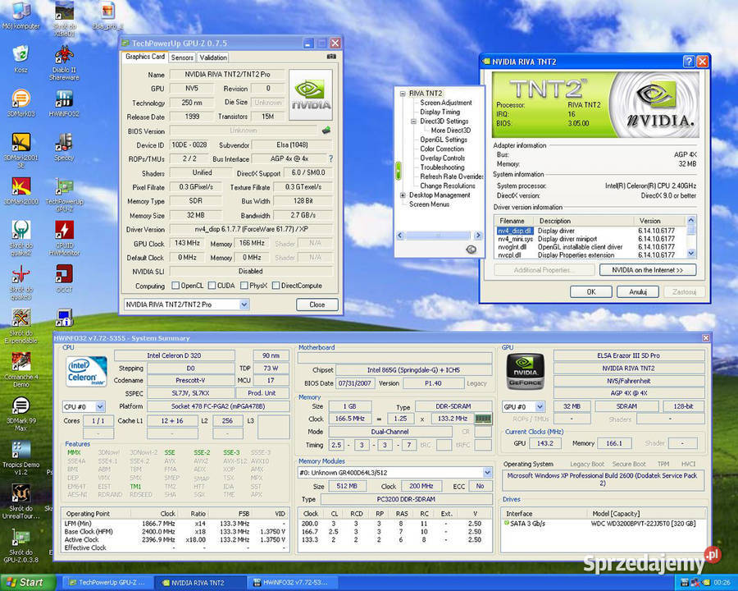Image resolution: width=738 pixels, height=591 pixels.
Task: Open the Validation tab in GPU-Z
Action: [212, 57]
